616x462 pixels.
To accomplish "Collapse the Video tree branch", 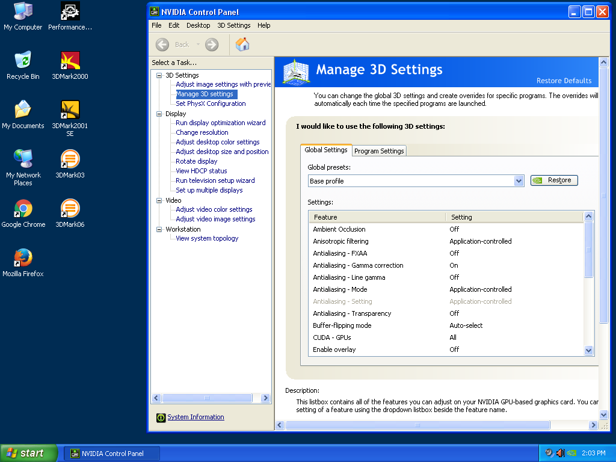I will click(x=159, y=200).
